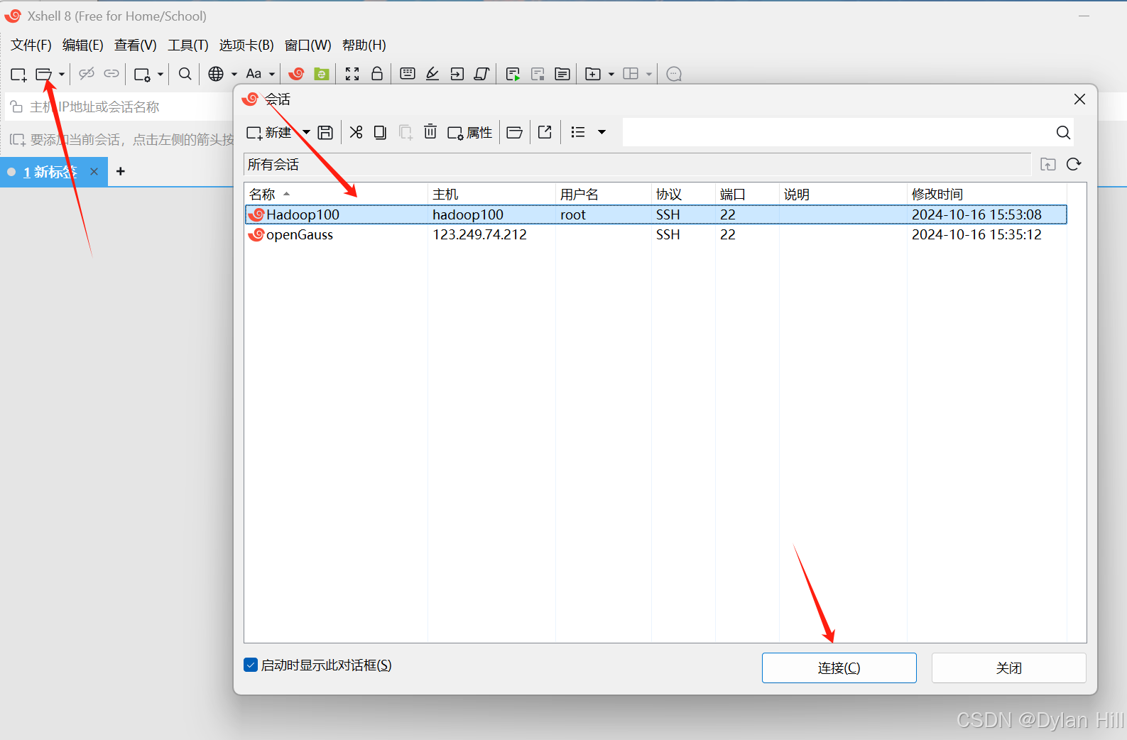Click 新建 button in sessions dialog
Image resolution: width=1127 pixels, height=740 pixels.
click(268, 133)
